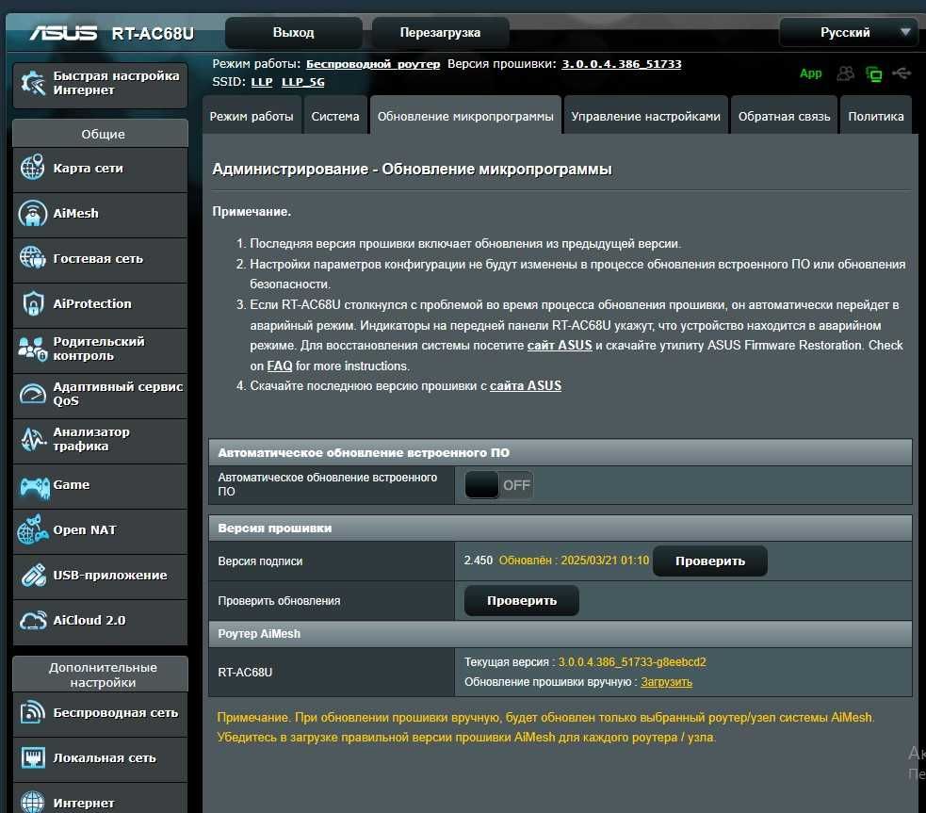Open the сайт ASUS link in note 3
This screenshot has width=926, height=813.
(560, 346)
